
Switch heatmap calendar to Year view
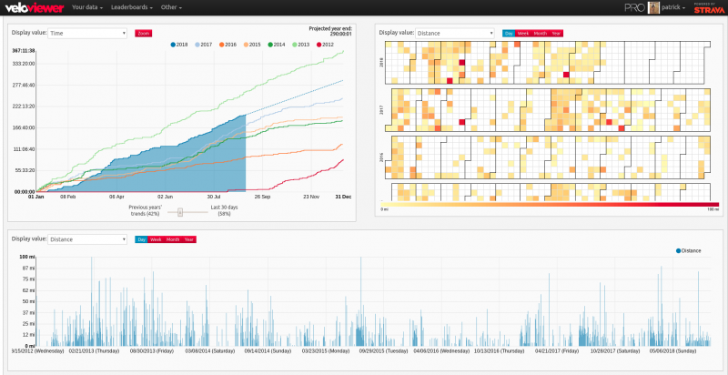(x=555, y=33)
